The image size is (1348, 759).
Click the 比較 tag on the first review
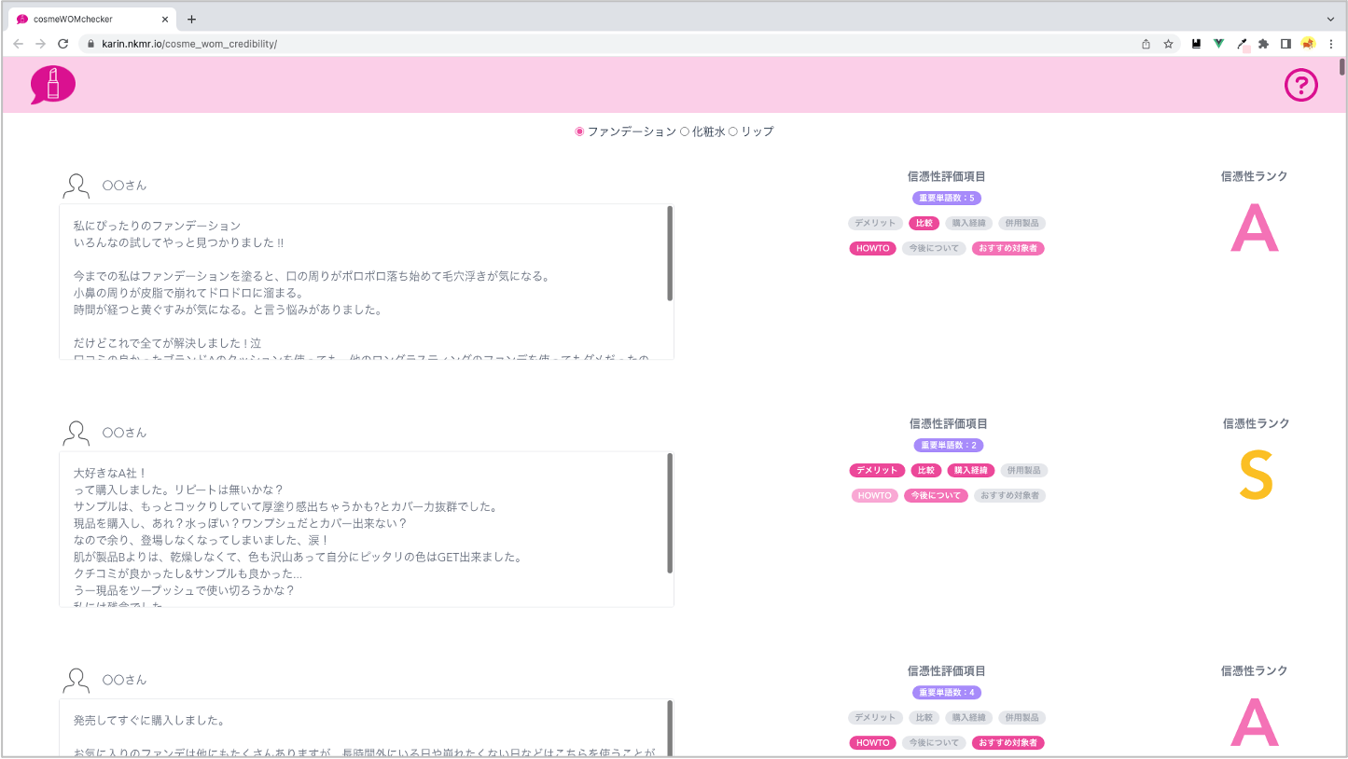(x=924, y=223)
